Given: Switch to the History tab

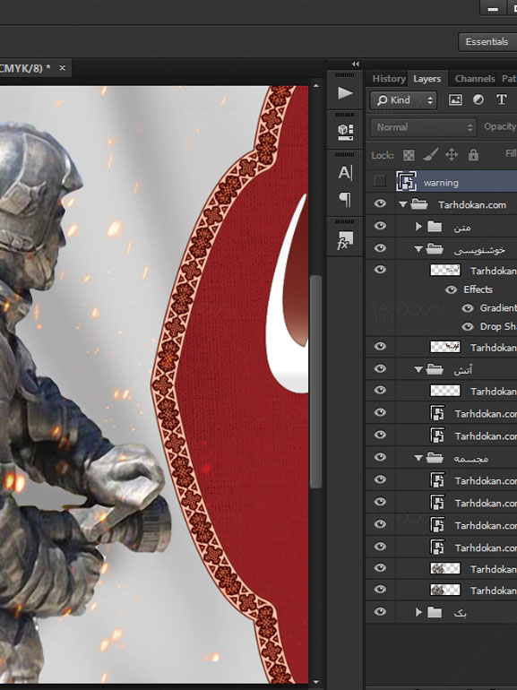Looking at the screenshot, I should coord(389,79).
